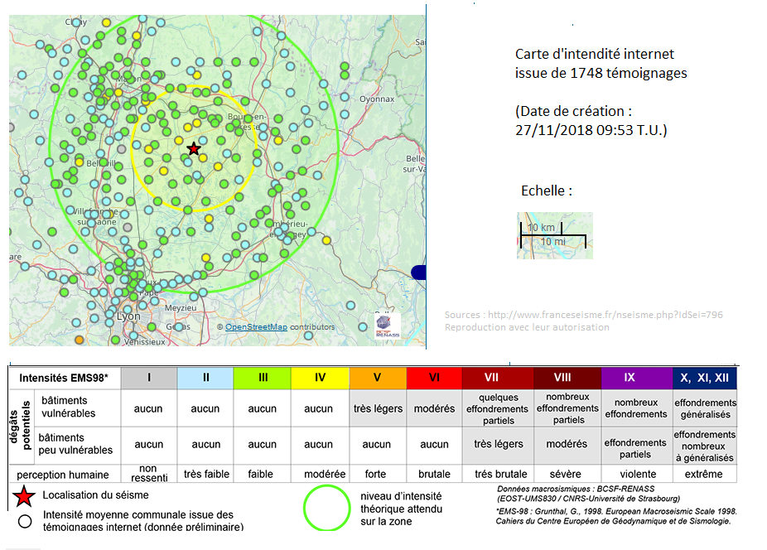
Task: Select the yellow intensity IV swatch
Action: tap(320, 378)
